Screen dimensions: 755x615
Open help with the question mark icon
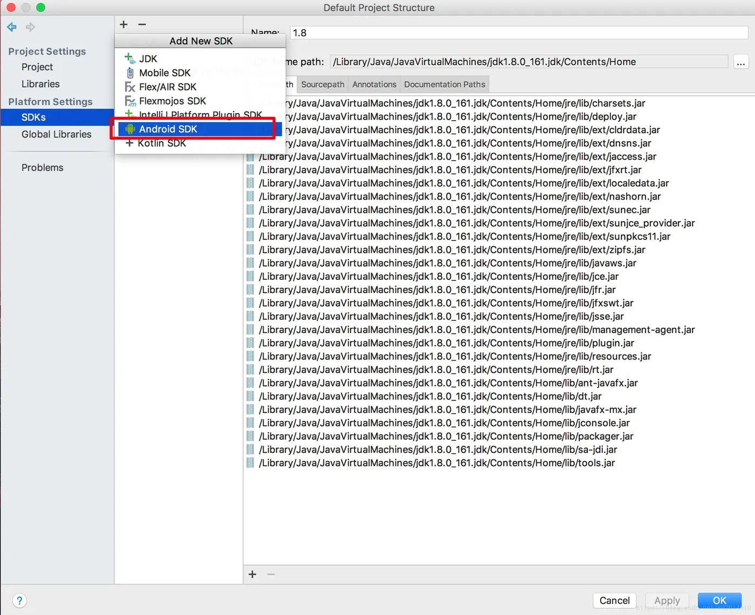19,600
